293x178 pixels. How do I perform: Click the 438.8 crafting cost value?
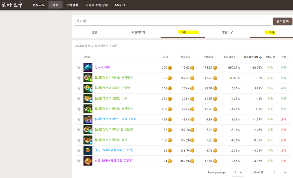[x=186, y=119]
